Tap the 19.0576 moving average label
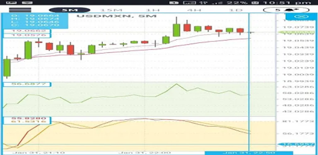 click(27, 36)
